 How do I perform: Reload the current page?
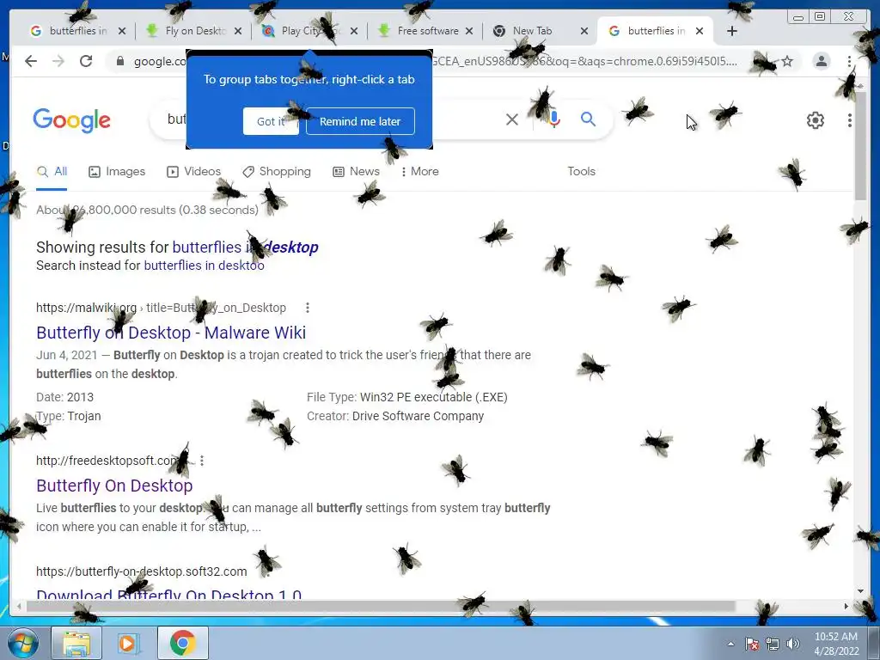click(x=86, y=61)
